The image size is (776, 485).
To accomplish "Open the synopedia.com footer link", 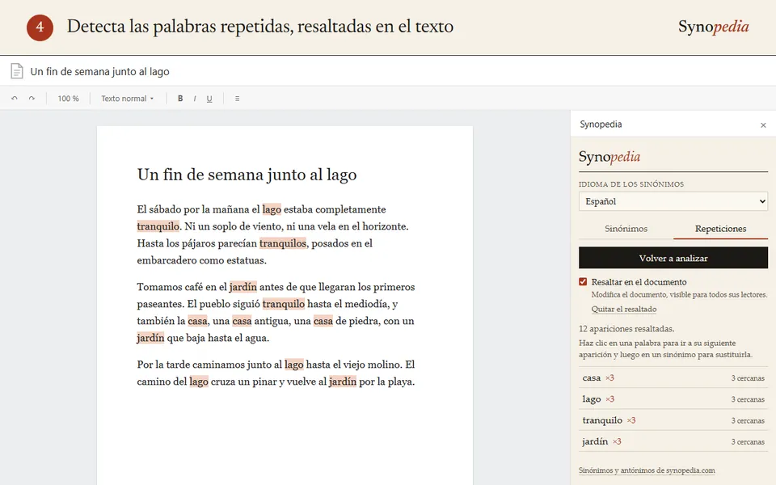I will click(x=647, y=470).
